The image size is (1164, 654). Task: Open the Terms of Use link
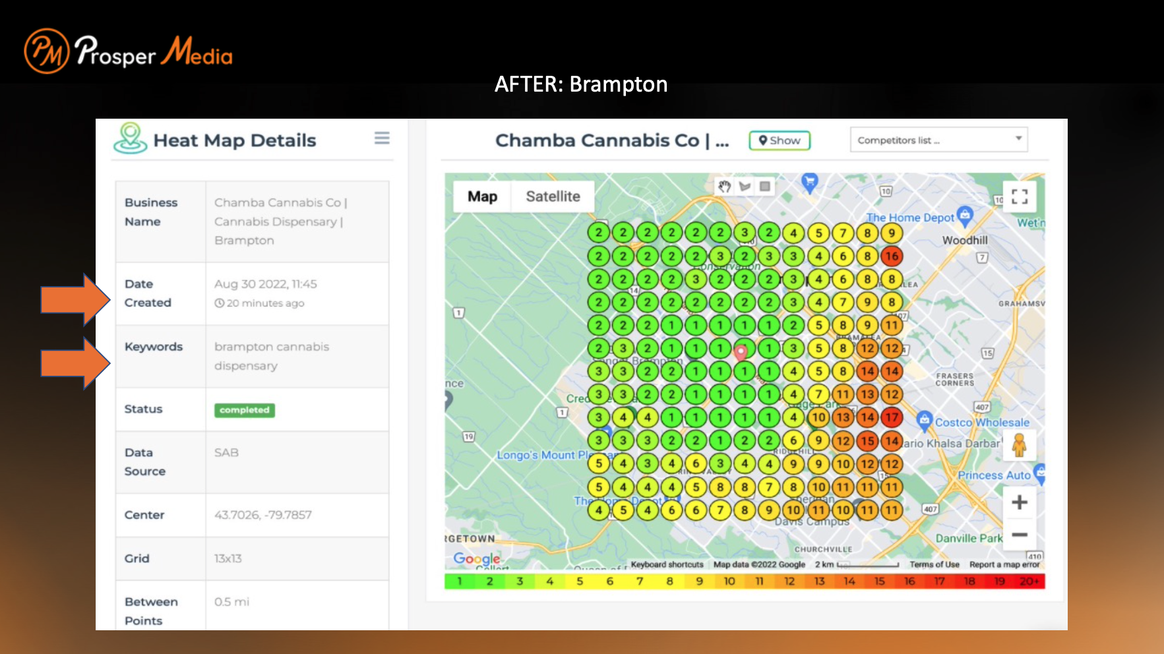[934, 564]
